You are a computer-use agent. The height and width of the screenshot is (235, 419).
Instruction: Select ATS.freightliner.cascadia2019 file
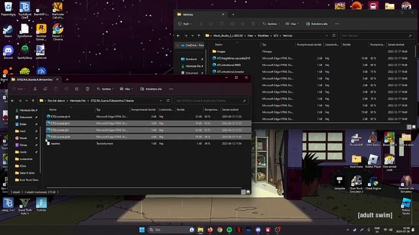coord(233,58)
